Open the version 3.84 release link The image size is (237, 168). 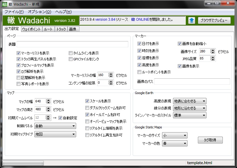(x=105, y=20)
